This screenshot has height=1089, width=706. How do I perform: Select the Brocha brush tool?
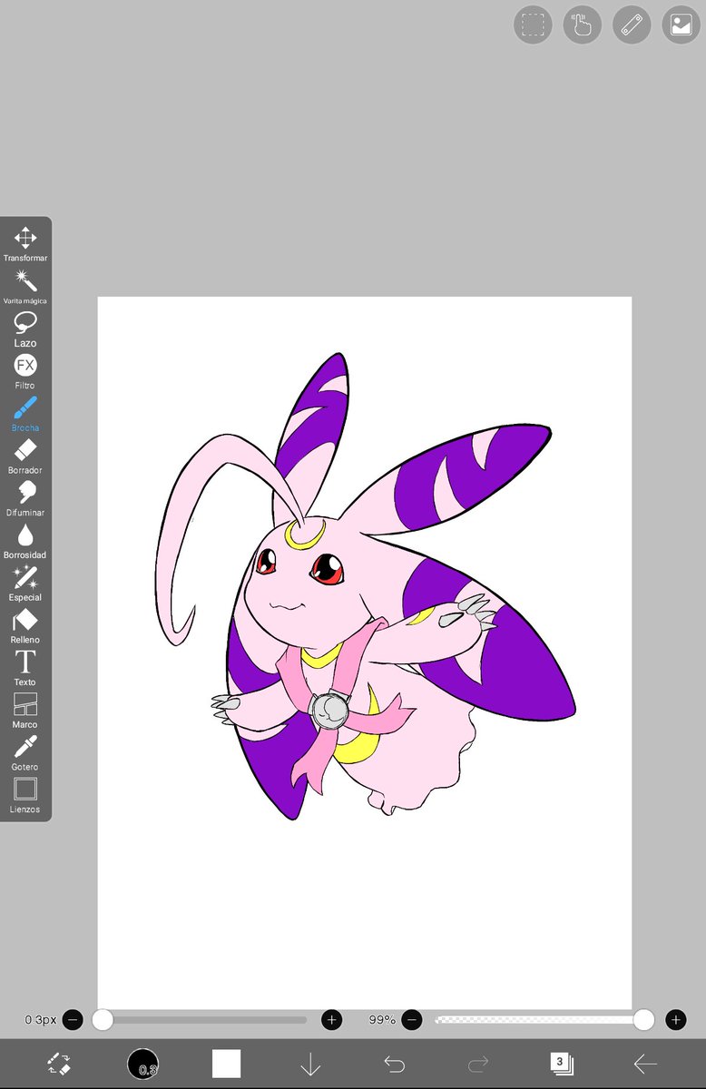25,413
